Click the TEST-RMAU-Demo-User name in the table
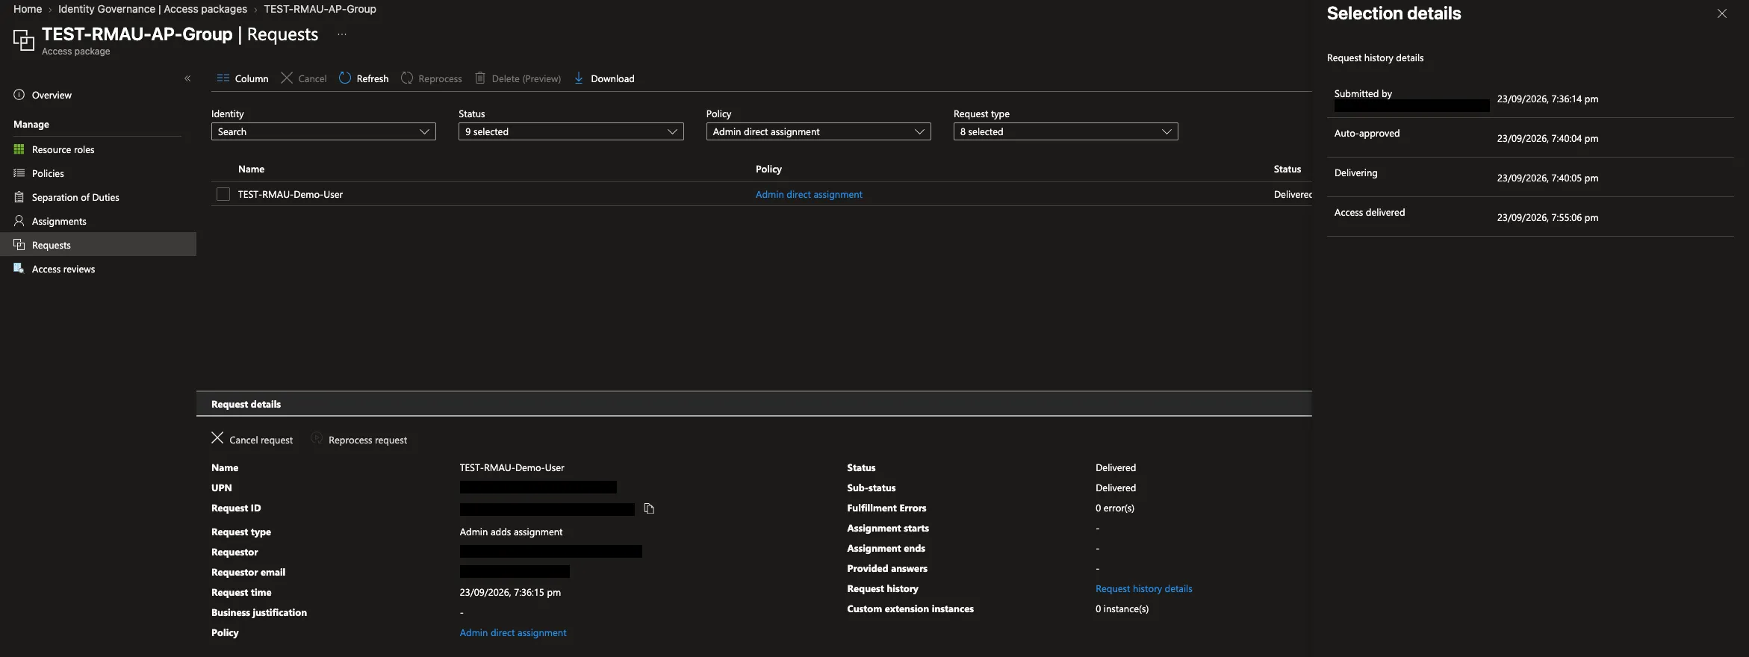This screenshot has height=657, width=1749. tap(291, 194)
